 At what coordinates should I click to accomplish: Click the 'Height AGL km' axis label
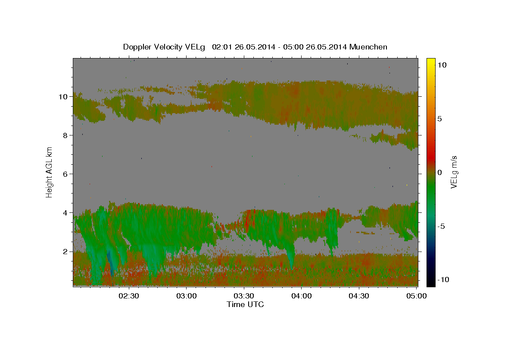tap(50, 172)
